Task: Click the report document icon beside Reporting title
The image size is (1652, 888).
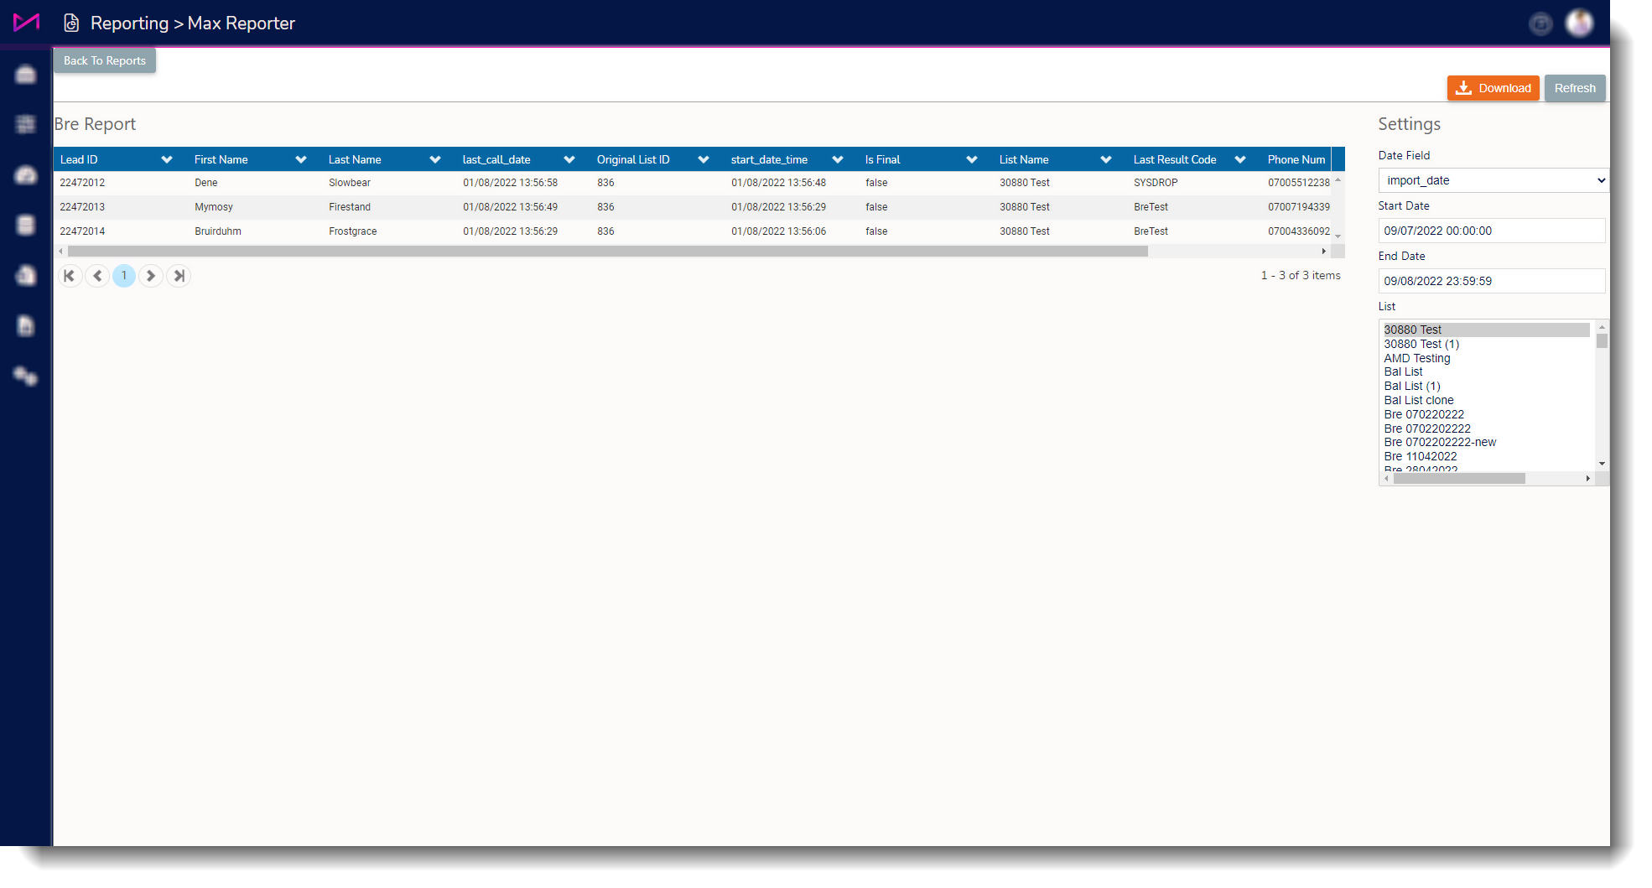Action: click(72, 23)
